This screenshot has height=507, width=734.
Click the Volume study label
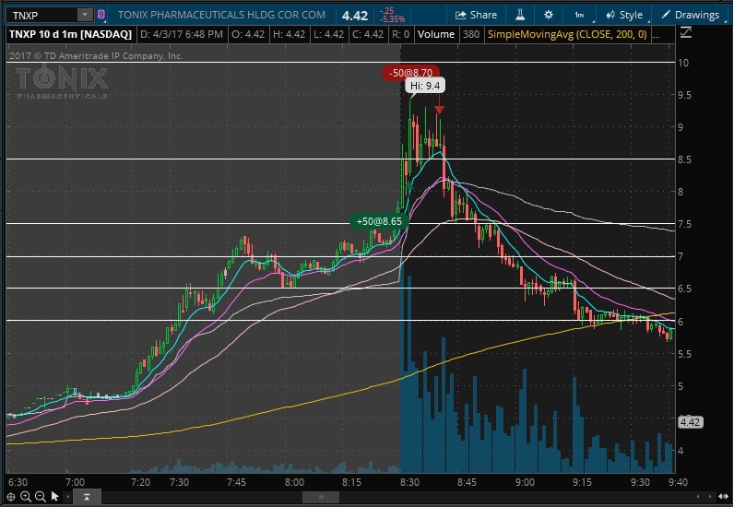[436, 34]
